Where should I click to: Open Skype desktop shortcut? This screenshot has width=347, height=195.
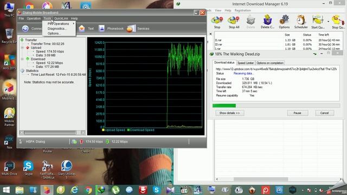(x=28, y=168)
